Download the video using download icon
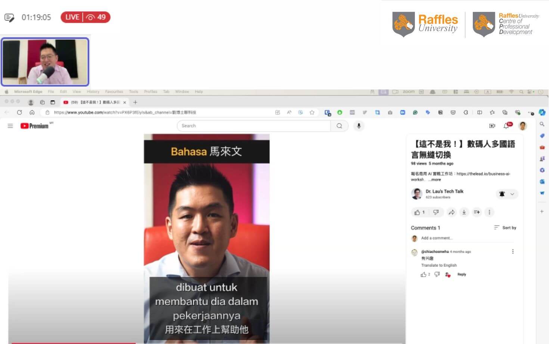 pos(464,212)
